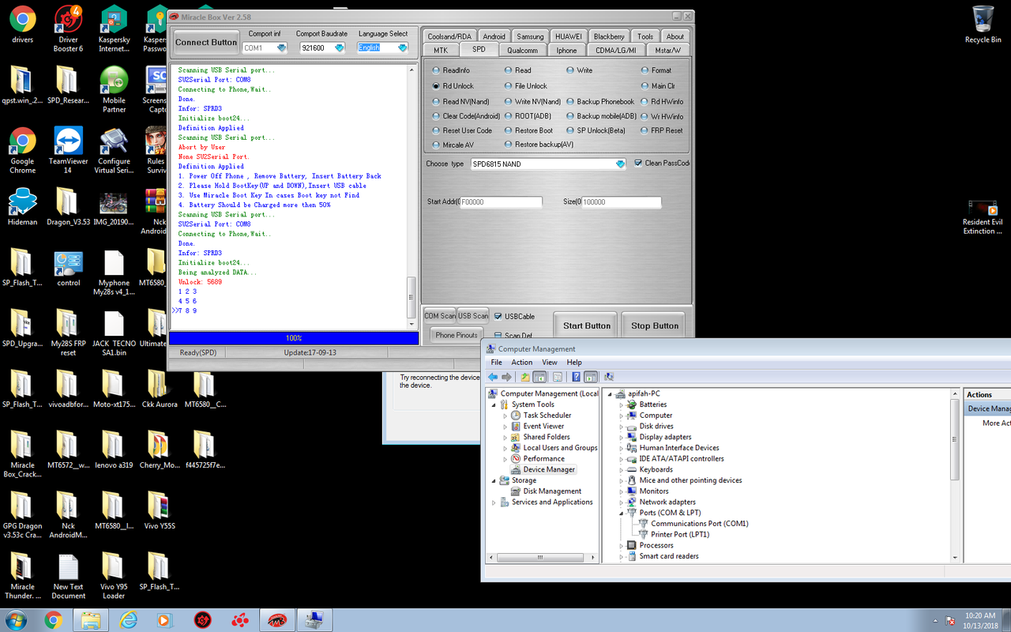1011x632 pixels.
Task: Open Windows Media Player taskbar icon
Action: pos(165,619)
